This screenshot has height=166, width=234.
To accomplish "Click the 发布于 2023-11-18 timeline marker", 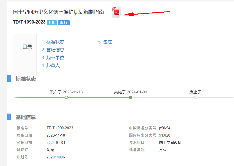I will pyautogui.click(x=66, y=97).
